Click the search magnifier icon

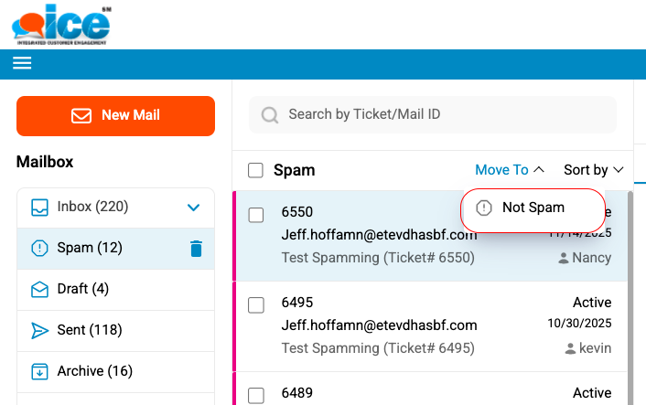[x=270, y=115]
